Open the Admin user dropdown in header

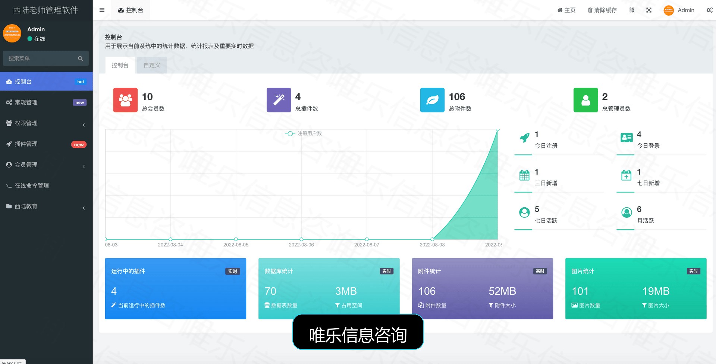[x=679, y=10]
